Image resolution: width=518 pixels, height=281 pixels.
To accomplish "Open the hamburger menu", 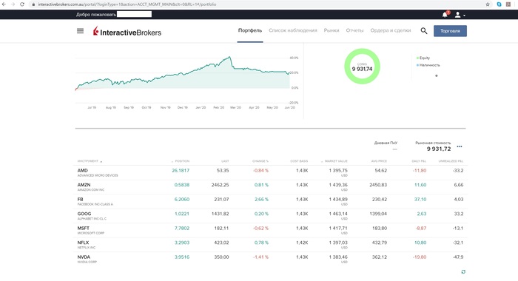I will coord(80,31).
